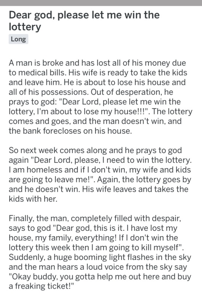Viewport: 202px width, 294px height.
Task: Select the paragraph starting 'Finally, the man'
Action: pyautogui.click(x=100, y=252)
